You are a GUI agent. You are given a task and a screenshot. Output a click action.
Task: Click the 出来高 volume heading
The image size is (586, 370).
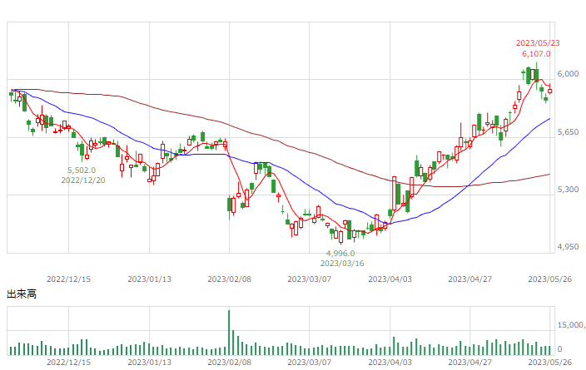coord(22,294)
